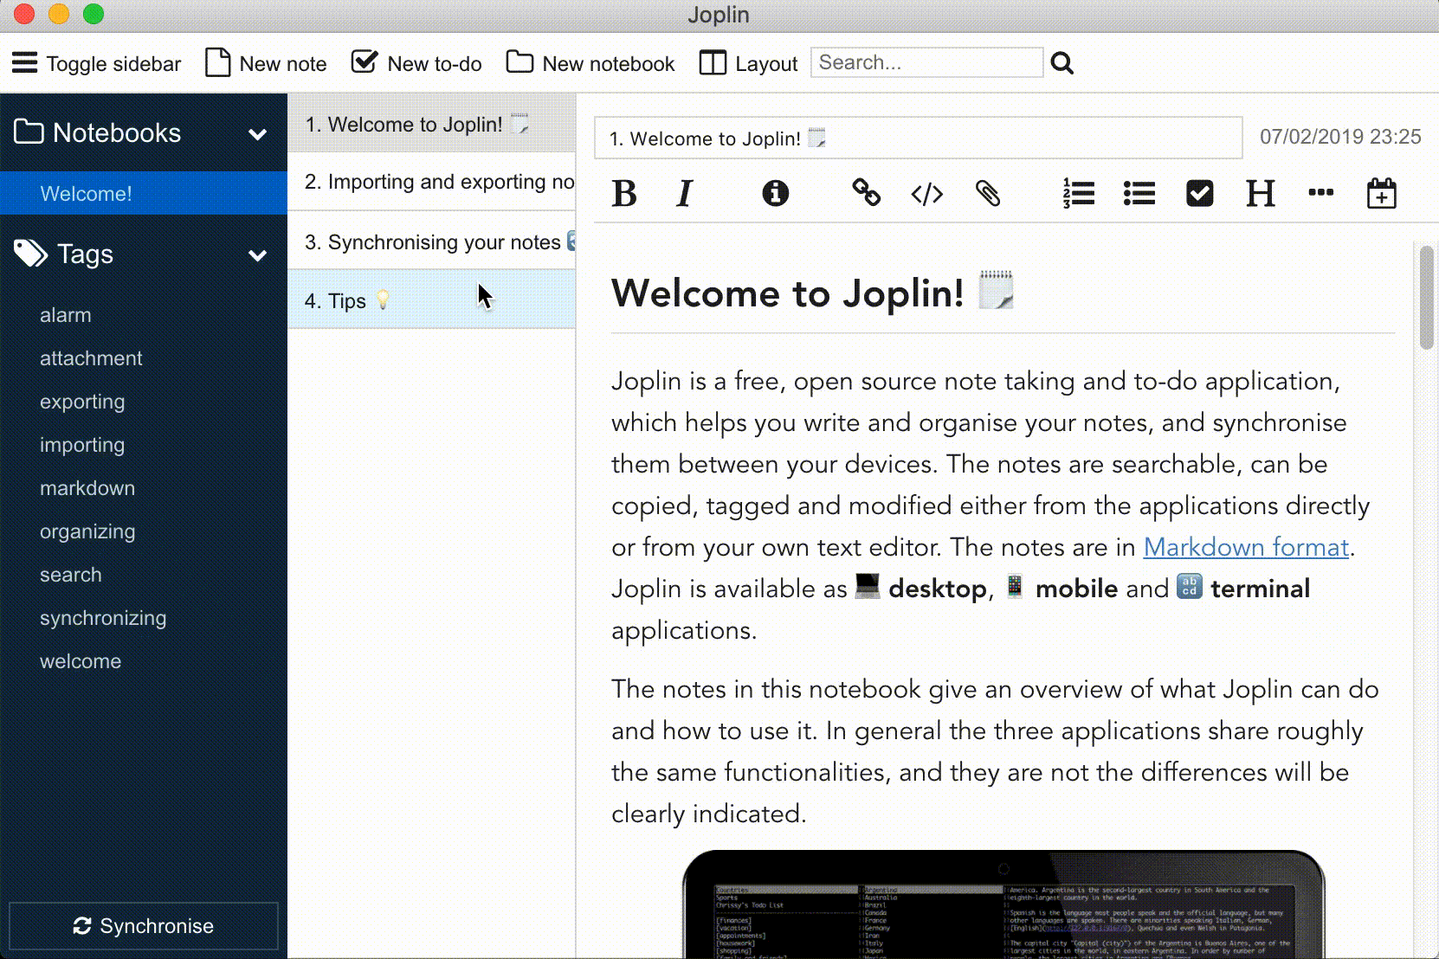Insert a hyperlink with link icon

coord(866,193)
